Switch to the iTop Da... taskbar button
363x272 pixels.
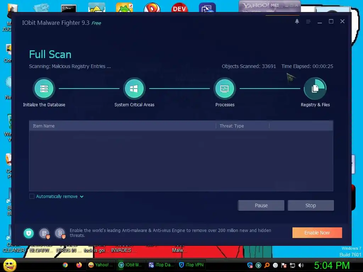161,265
